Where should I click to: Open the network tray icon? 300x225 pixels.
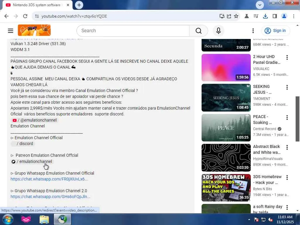[x=263, y=219]
